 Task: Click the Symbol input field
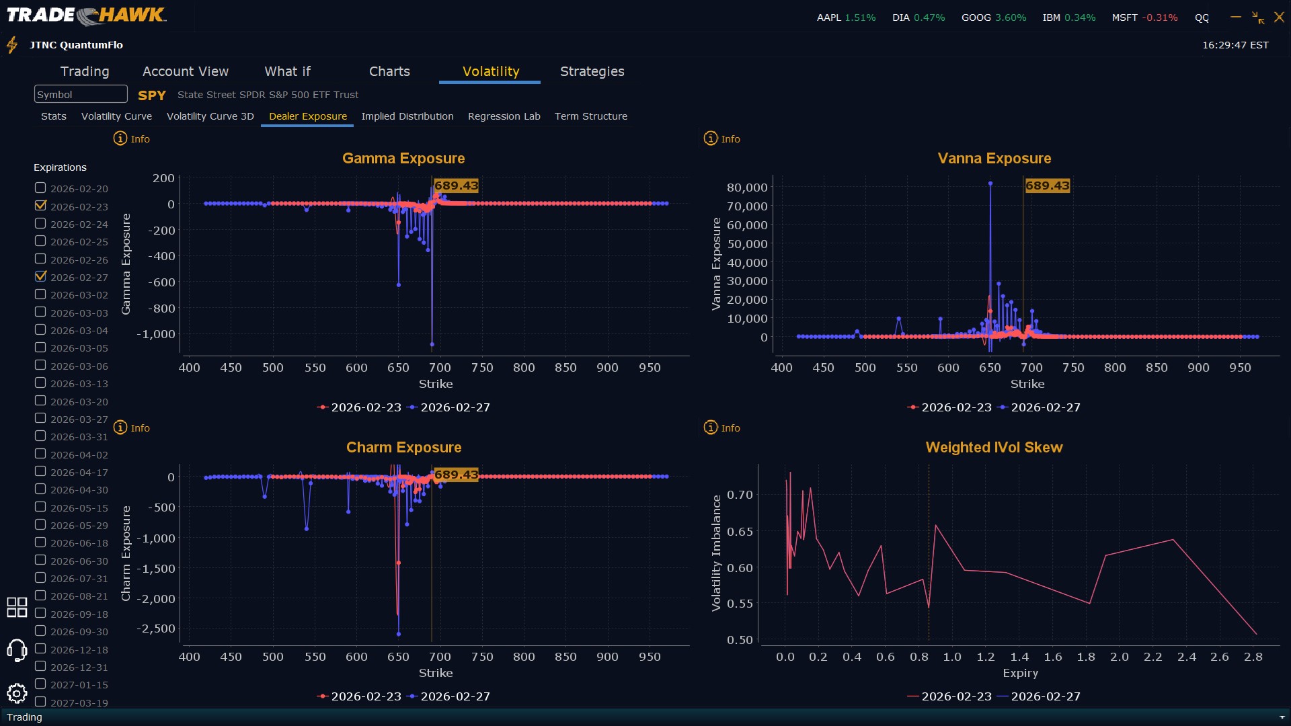81,94
